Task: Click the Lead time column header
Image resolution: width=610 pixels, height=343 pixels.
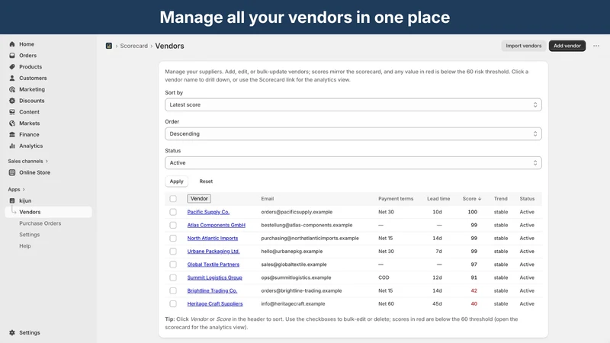Action: pos(438,199)
